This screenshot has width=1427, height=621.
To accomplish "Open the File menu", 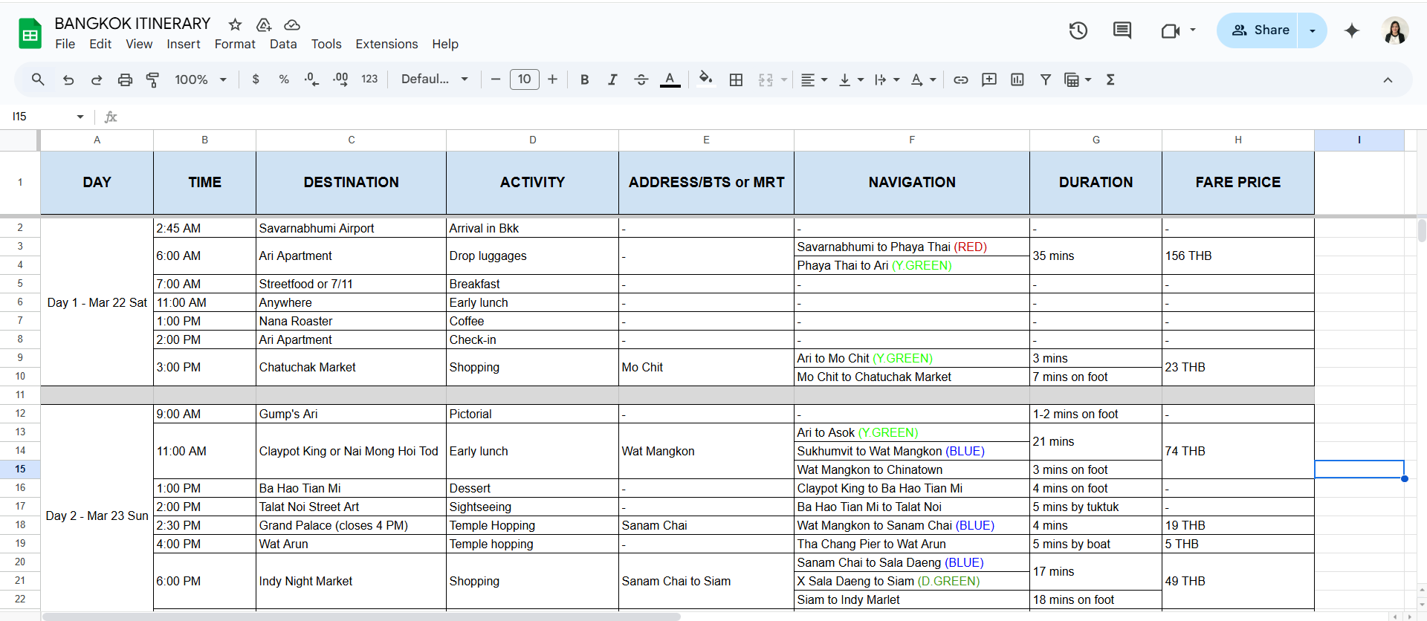I will pyautogui.click(x=65, y=44).
